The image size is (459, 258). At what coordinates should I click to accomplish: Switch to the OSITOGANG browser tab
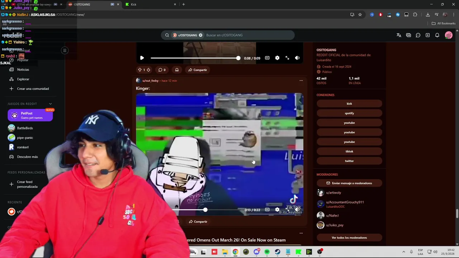[93, 4]
